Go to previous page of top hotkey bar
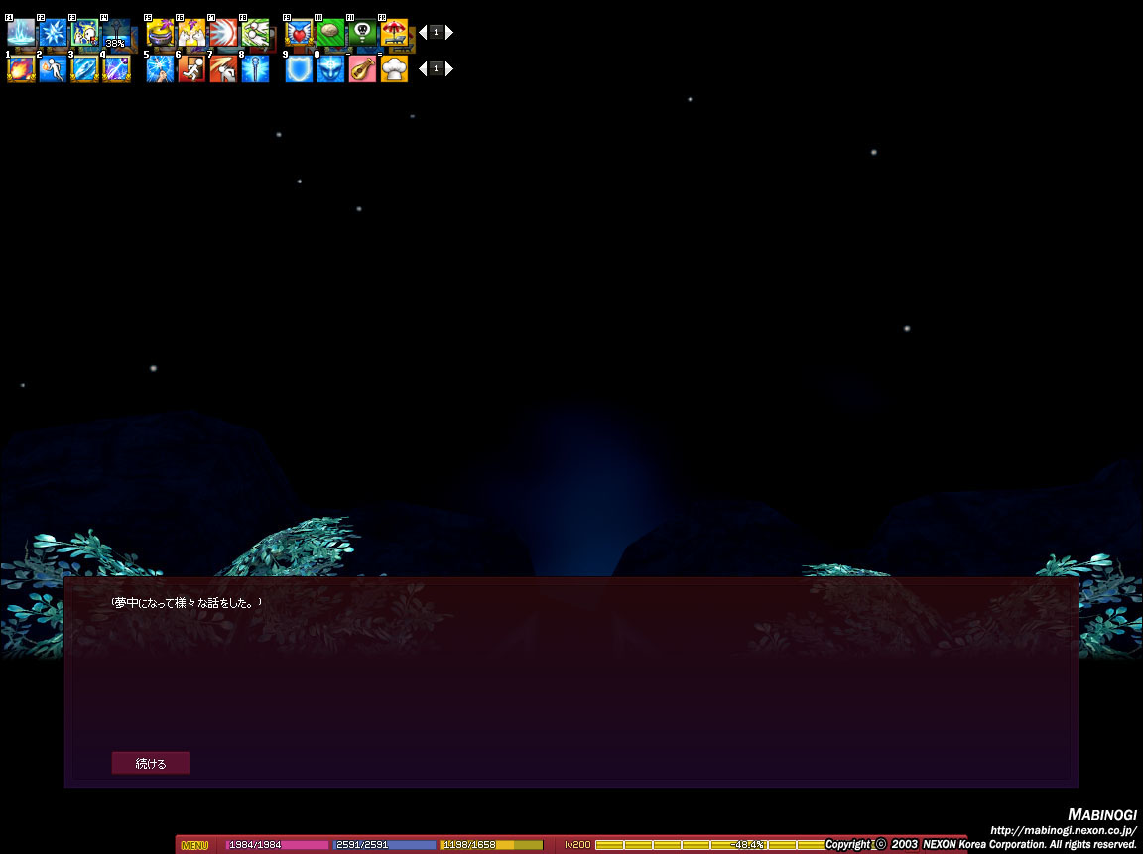This screenshot has height=854, width=1143. 422,32
